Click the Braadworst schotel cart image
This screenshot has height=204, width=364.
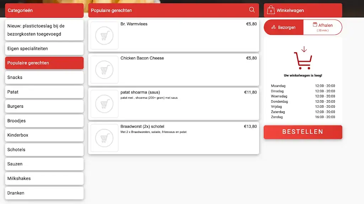coord(104,138)
